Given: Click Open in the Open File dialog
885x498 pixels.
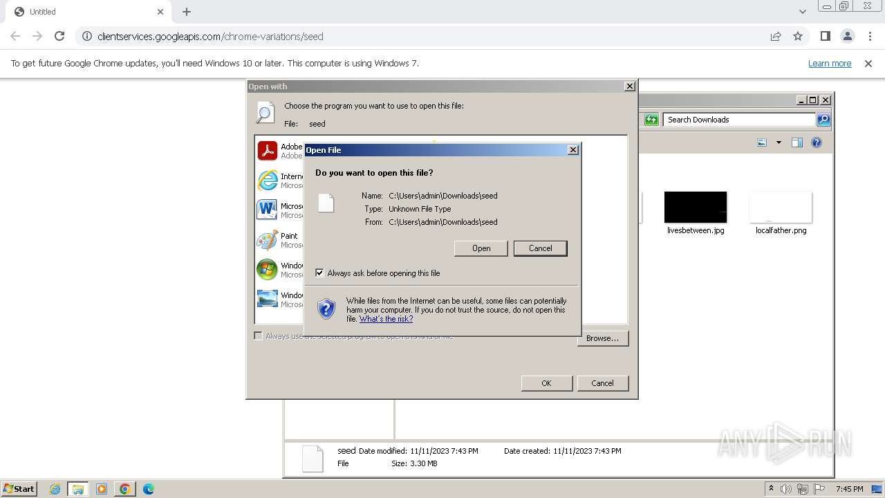Looking at the screenshot, I should point(481,248).
